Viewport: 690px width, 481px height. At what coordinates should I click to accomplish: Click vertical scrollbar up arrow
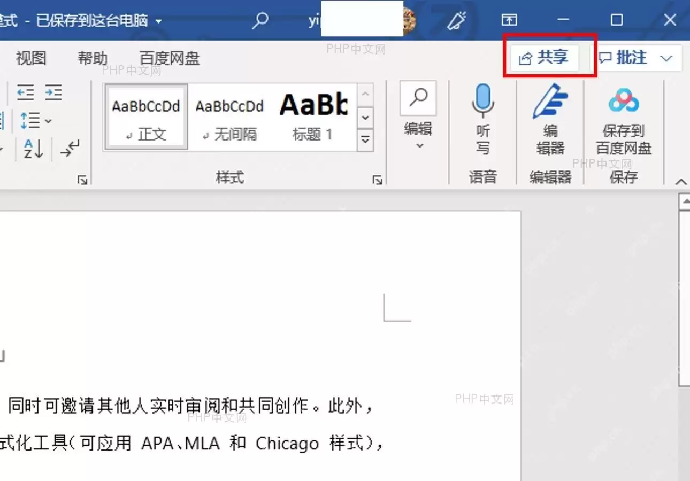[684, 201]
